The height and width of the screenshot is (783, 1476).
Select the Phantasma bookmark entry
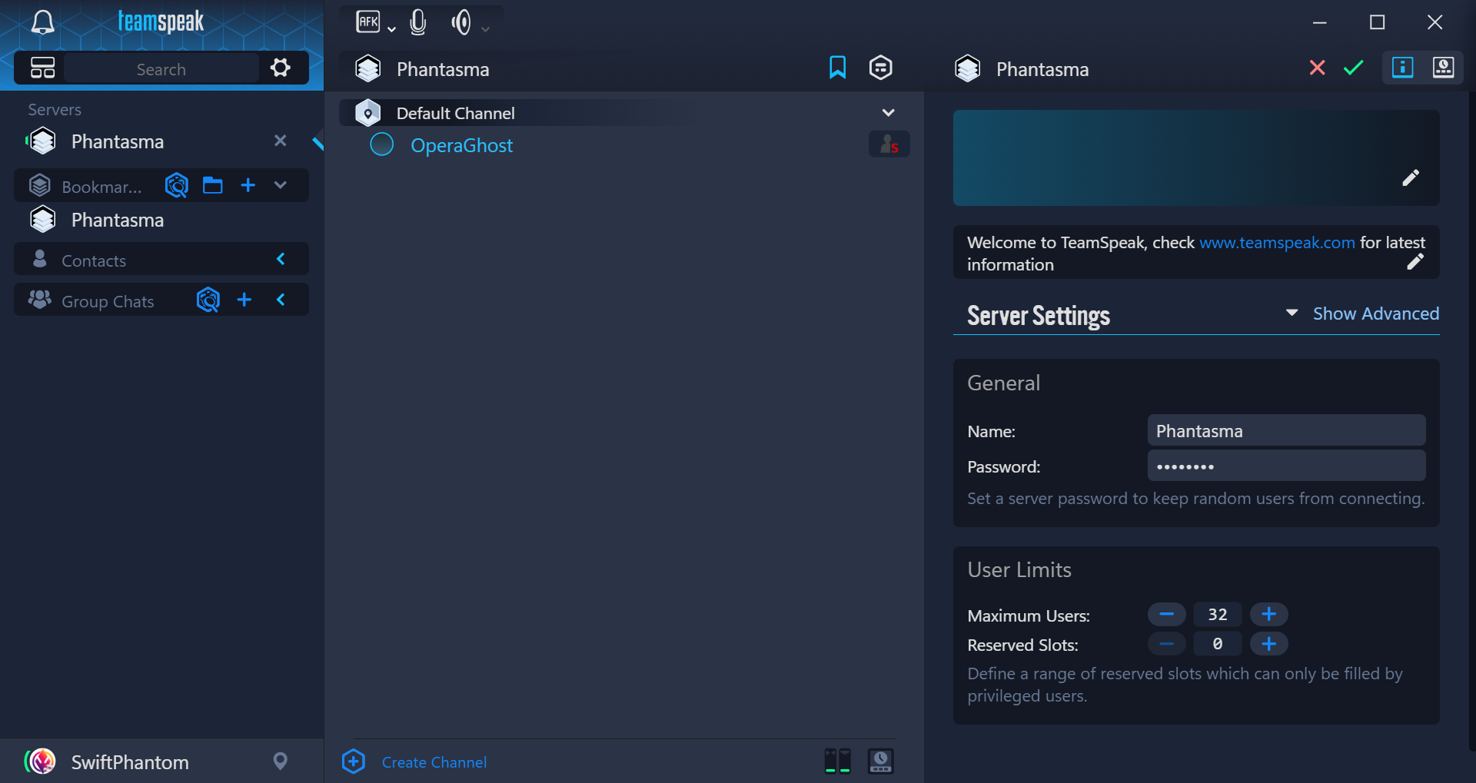[x=117, y=221]
